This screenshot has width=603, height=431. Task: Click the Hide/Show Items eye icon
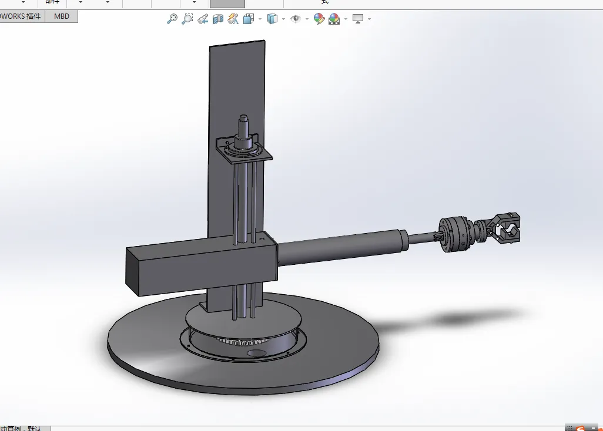296,18
